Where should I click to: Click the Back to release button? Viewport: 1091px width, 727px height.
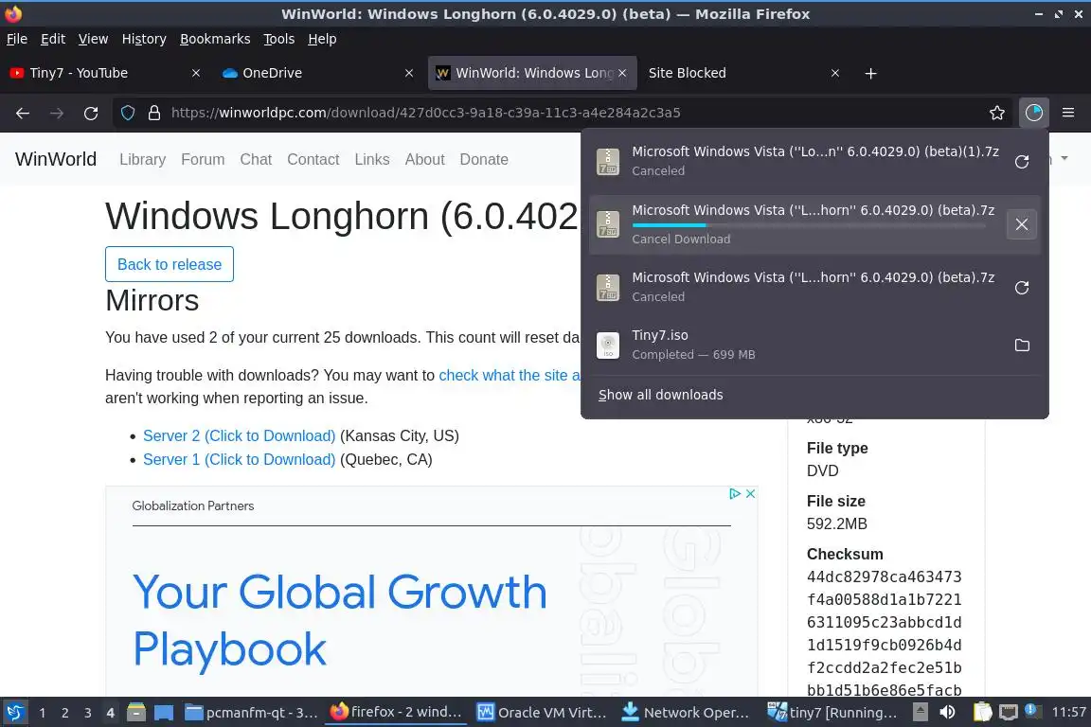point(170,264)
